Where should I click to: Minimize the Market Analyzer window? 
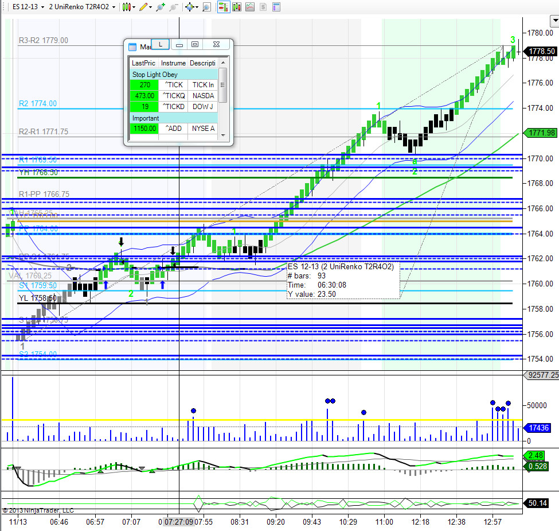(179, 45)
